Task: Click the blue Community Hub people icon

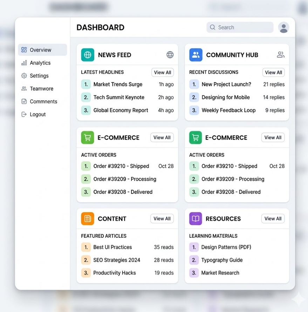Action: 196,55
